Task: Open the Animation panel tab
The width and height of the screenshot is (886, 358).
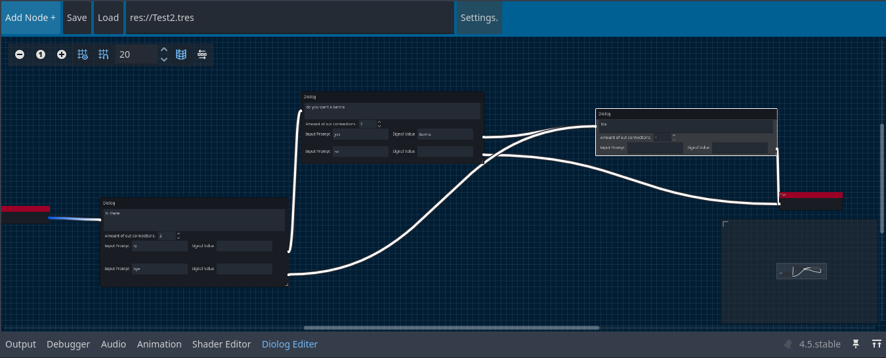Action: click(x=159, y=344)
